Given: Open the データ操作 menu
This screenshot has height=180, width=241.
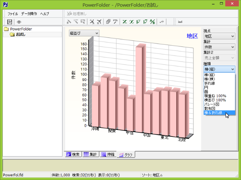Looking at the screenshot, I should (29, 13).
